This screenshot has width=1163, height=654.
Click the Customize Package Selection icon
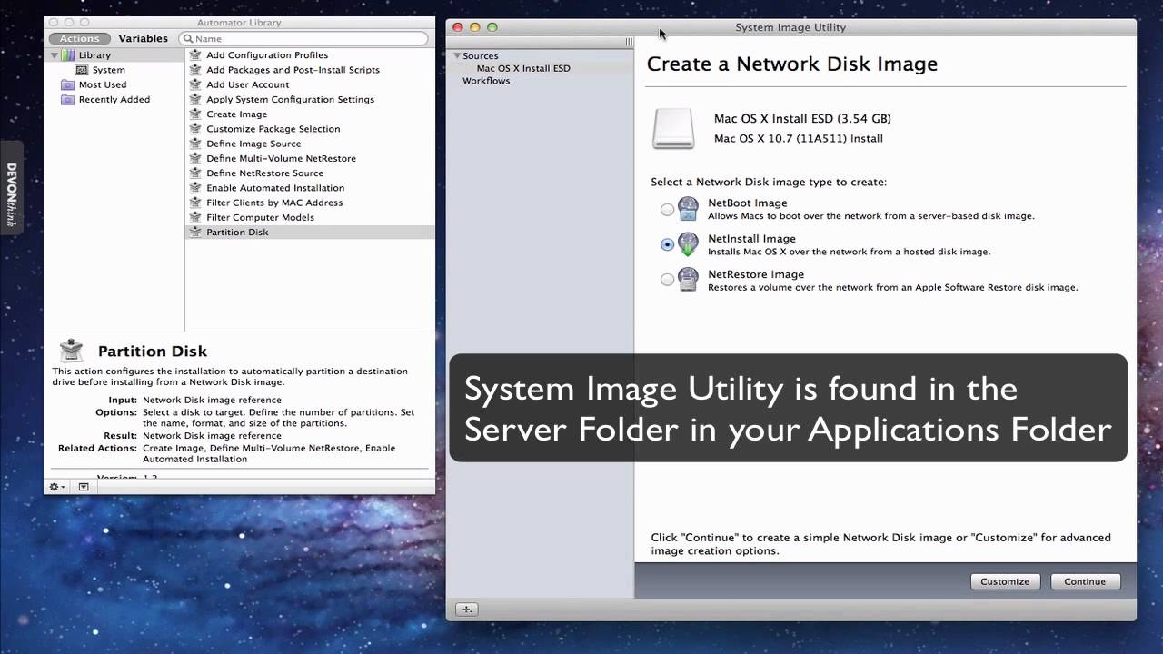(x=195, y=129)
